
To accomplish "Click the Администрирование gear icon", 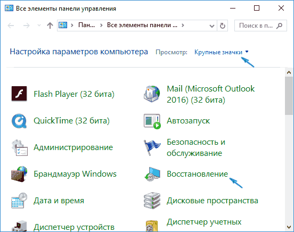I will 20,147.
